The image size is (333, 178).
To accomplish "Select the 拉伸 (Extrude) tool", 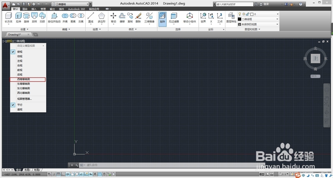I will pyautogui.click(x=18, y=18).
